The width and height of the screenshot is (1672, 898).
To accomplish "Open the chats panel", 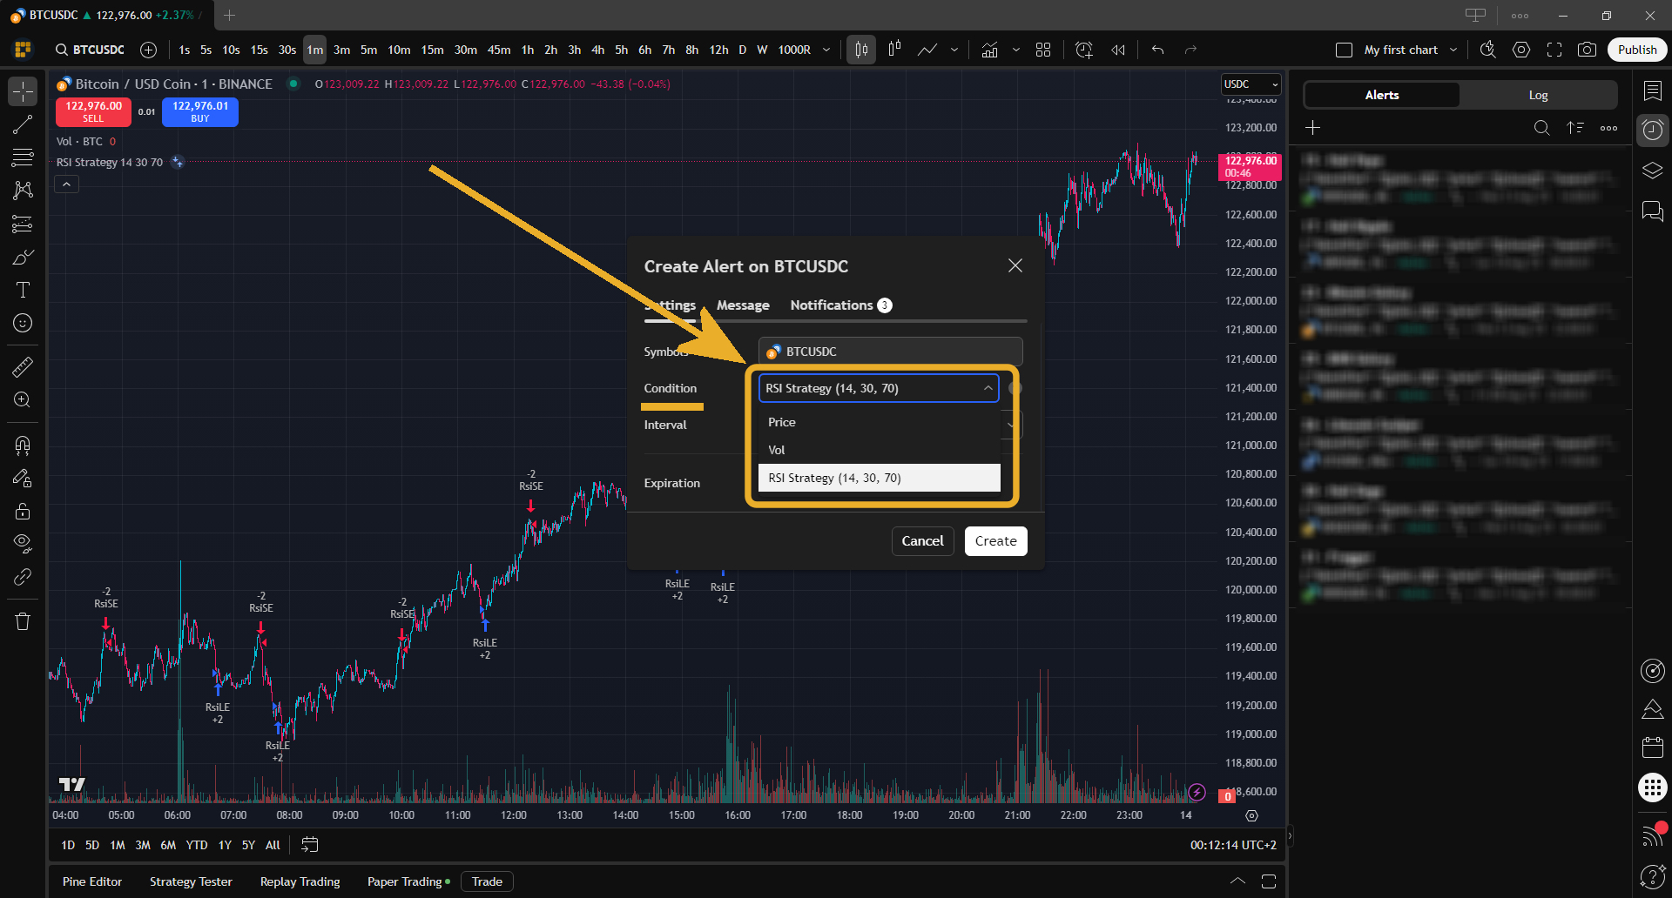I will (1653, 211).
